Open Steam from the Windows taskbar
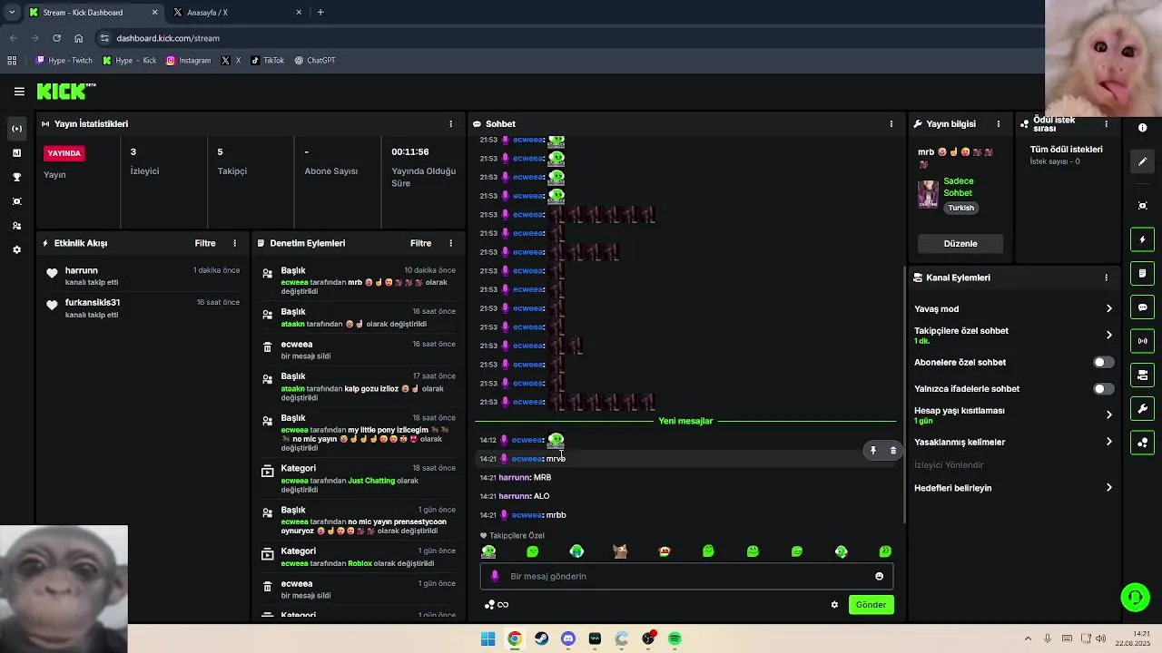 pyautogui.click(x=541, y=638)
